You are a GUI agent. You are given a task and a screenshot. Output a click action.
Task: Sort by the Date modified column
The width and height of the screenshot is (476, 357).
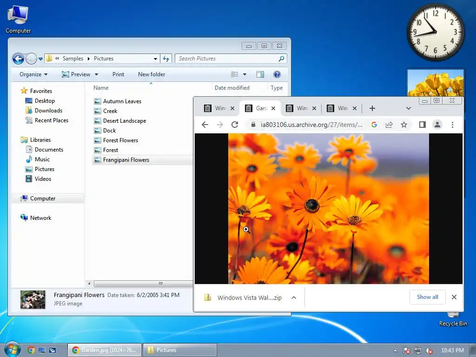pos(232,88)
